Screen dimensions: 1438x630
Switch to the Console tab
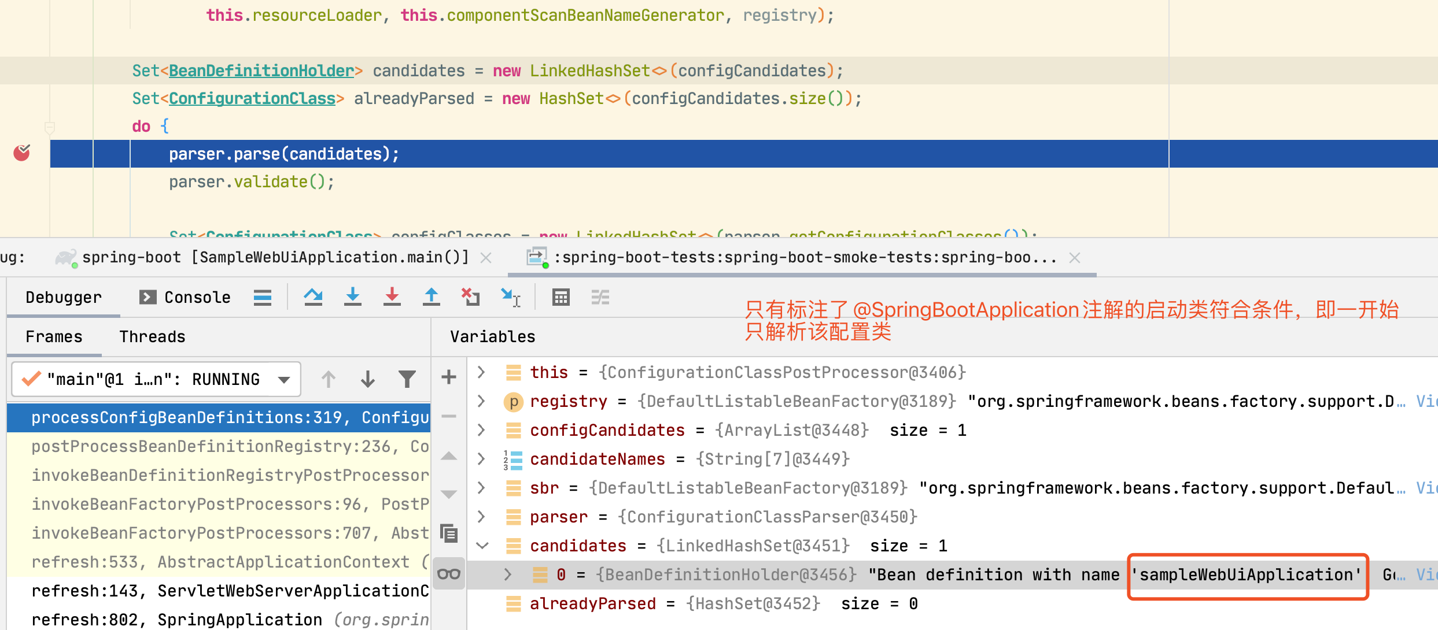pyautogui.click(x=185, y=297)
